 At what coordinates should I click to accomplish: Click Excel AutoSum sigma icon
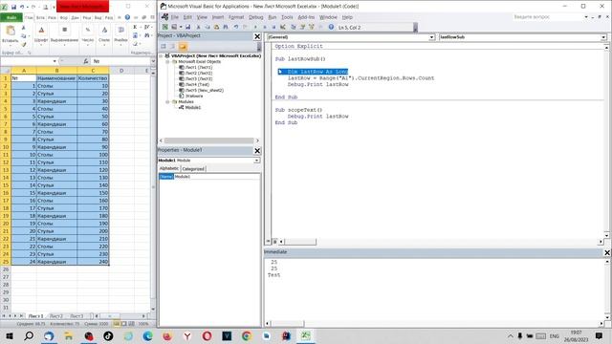(135, 27)
